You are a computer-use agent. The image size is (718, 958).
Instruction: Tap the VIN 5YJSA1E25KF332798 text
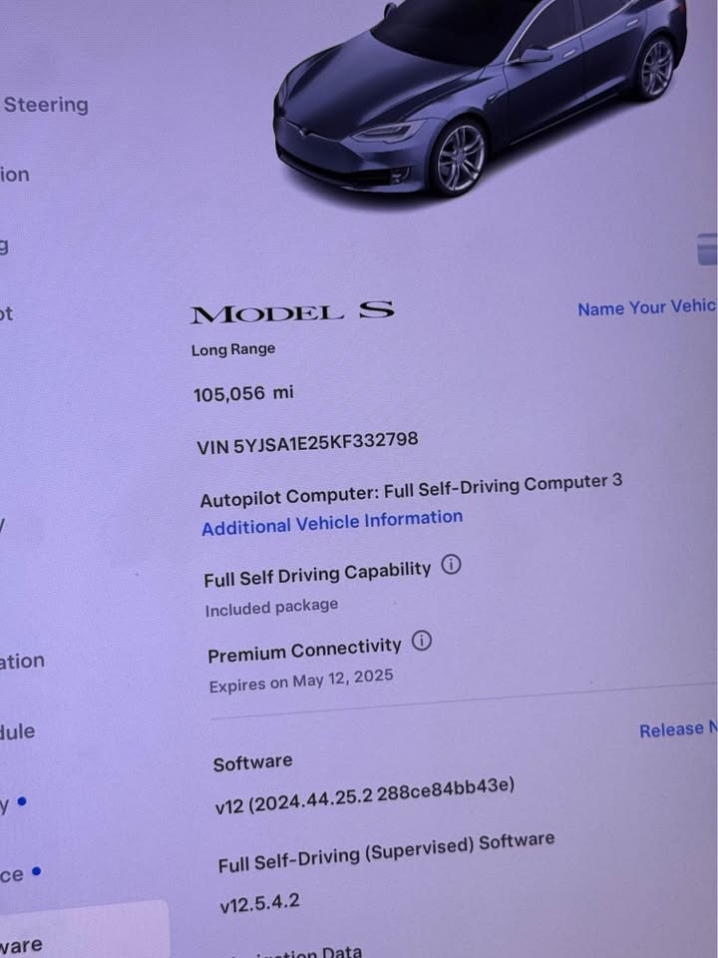(x=307, y=443)
